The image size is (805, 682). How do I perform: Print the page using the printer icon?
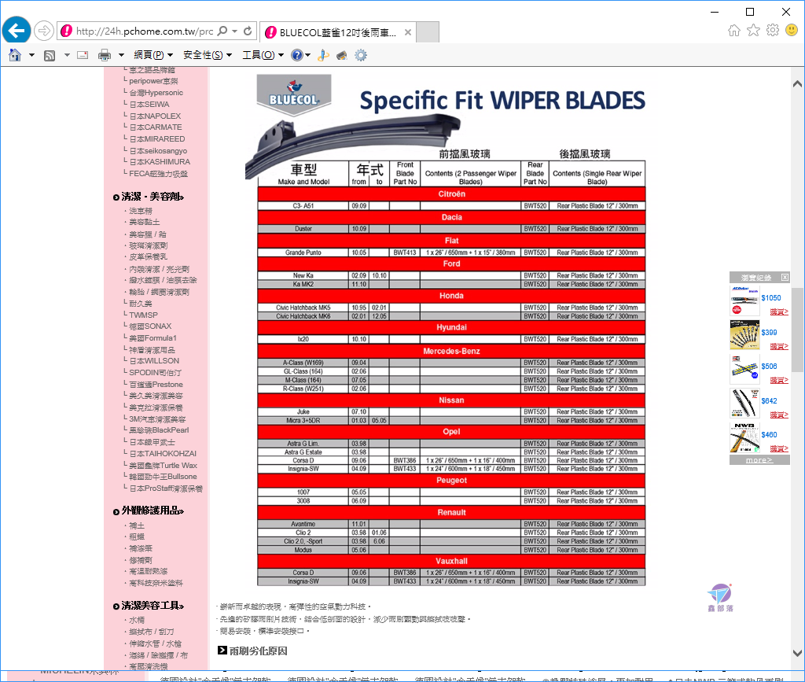pos(105,55)
